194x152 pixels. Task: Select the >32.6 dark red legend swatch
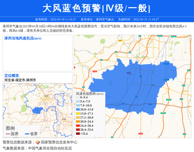[x=78, y=134]
